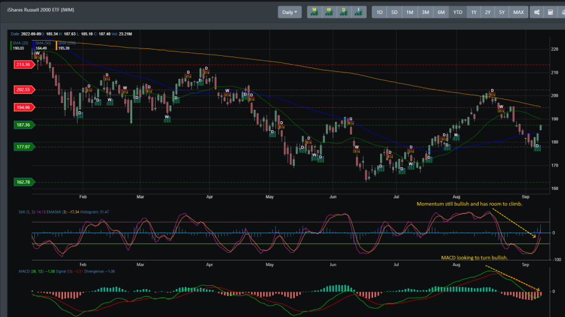Viewport: 565px width, 317px height.
Task: Open the Daily interval dropdown
Action: coord(289,12)
